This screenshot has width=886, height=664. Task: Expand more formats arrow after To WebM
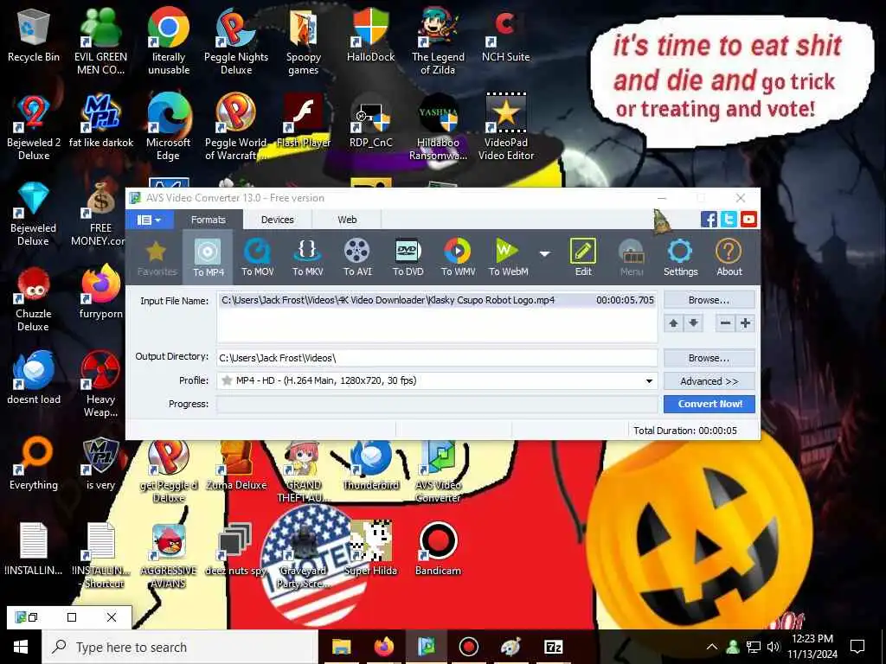point(545,254)
